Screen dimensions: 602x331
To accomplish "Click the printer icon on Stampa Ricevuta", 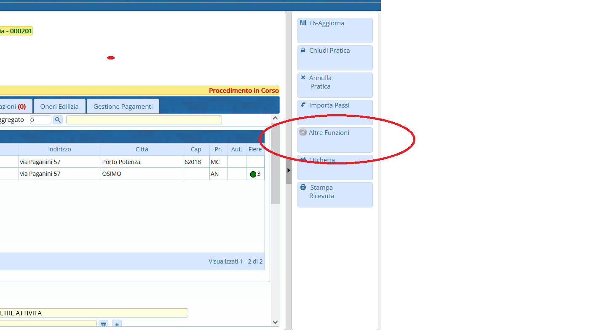I will point(303,187).
